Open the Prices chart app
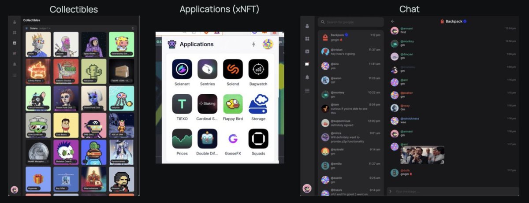Screen dimensions: 529x203 point(182,139)
